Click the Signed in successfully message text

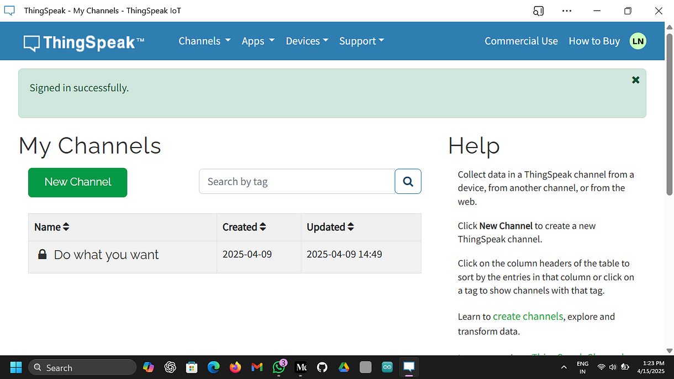point(79,88)
